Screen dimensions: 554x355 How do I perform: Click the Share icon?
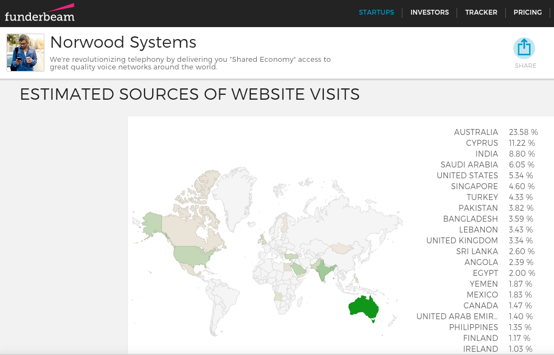[524, 48]
